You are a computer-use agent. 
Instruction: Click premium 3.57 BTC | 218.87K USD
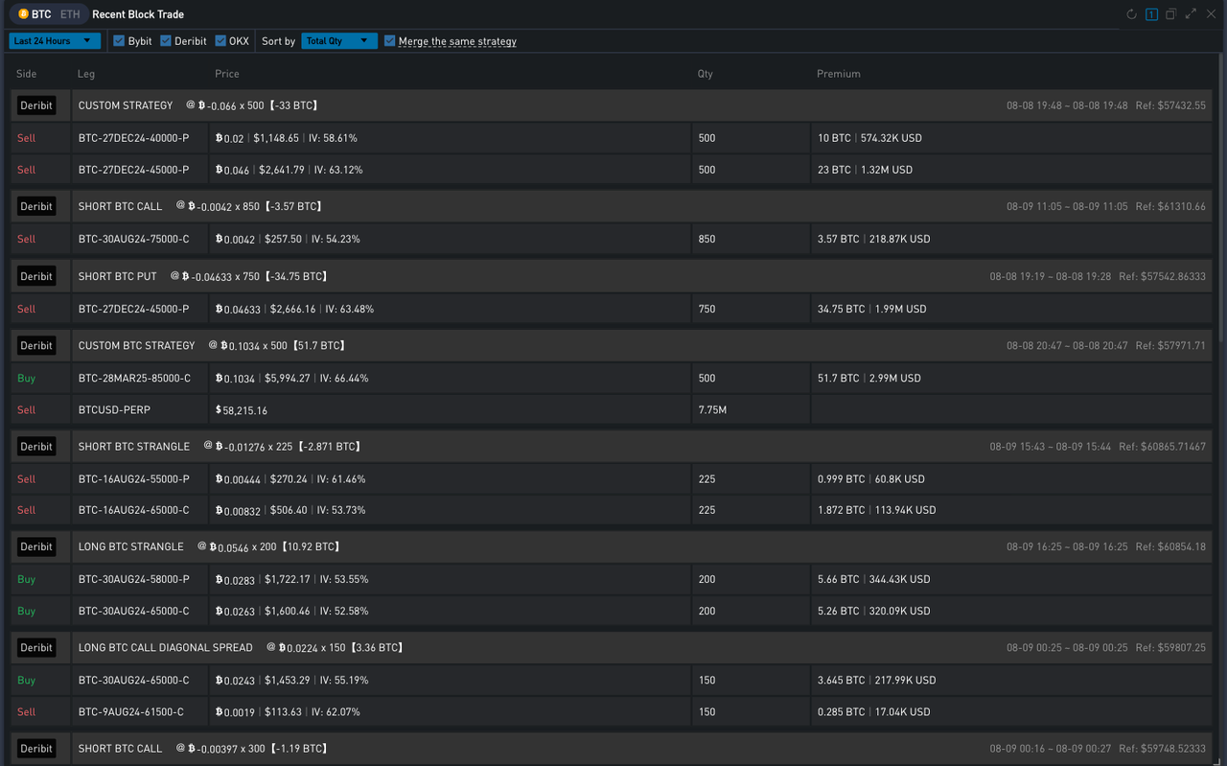[x=873, y=239]
